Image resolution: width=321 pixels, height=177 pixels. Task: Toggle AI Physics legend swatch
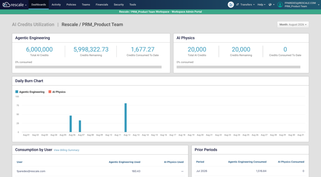[50, 92]
